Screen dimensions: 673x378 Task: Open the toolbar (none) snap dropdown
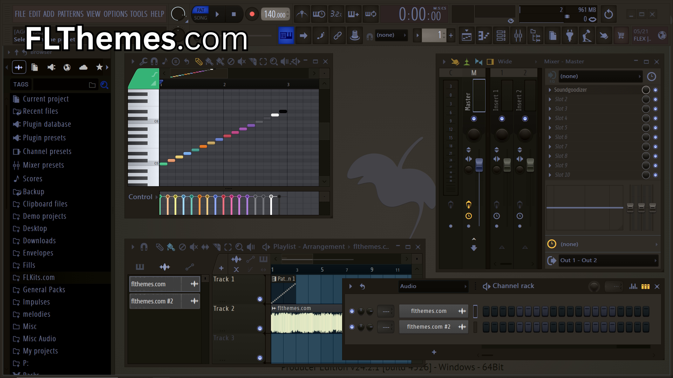pos(391,35)
